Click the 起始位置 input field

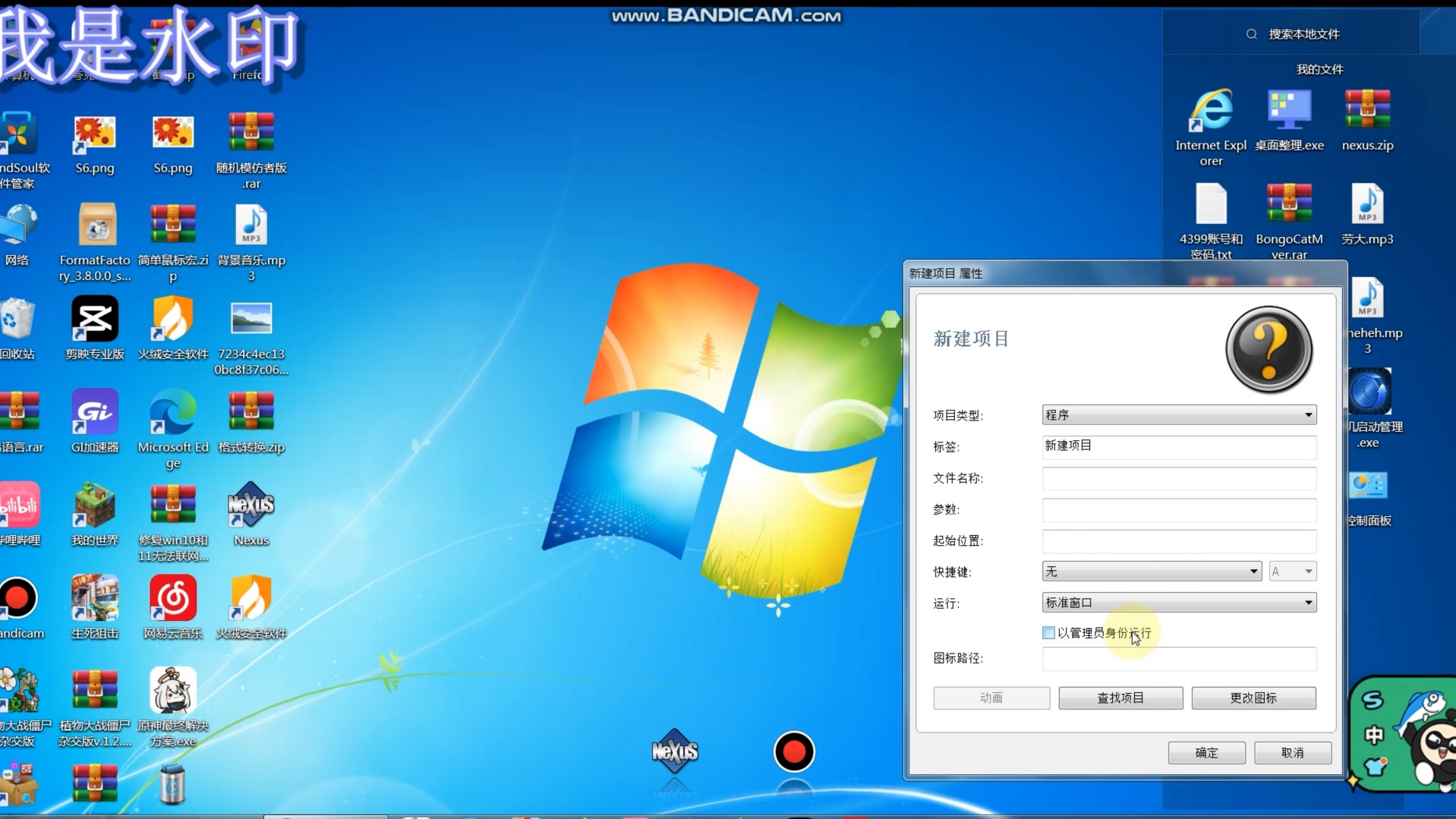pos(1179,540)
